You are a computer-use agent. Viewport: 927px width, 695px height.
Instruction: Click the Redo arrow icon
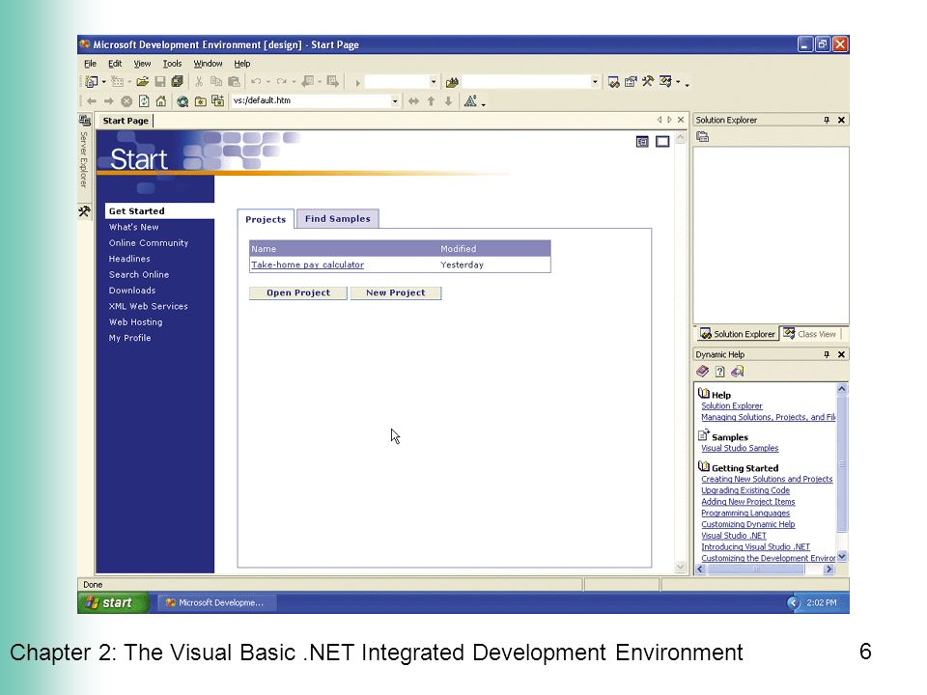click(282, 81)
